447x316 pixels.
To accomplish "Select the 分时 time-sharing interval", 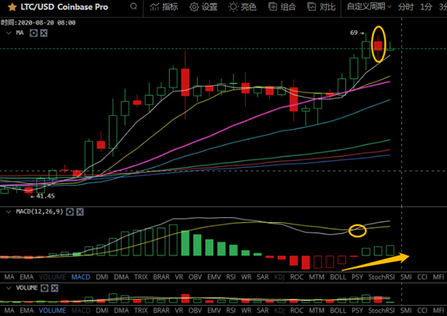I will click(x=406, y=6).
